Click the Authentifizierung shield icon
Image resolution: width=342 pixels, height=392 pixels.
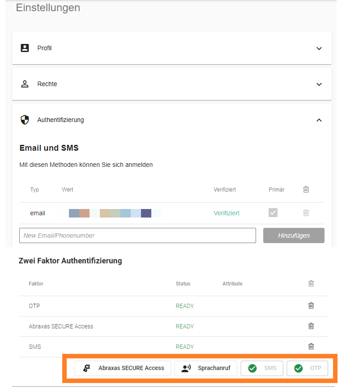click(x=25, y=120)
